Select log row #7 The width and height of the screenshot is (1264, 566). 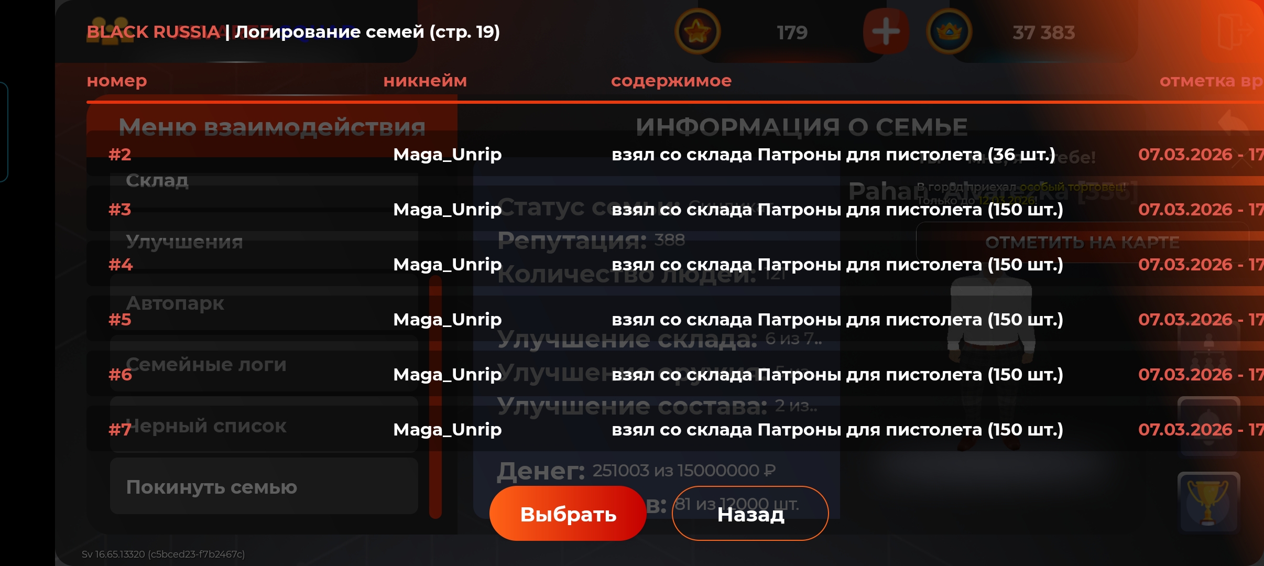pos(675,429)
